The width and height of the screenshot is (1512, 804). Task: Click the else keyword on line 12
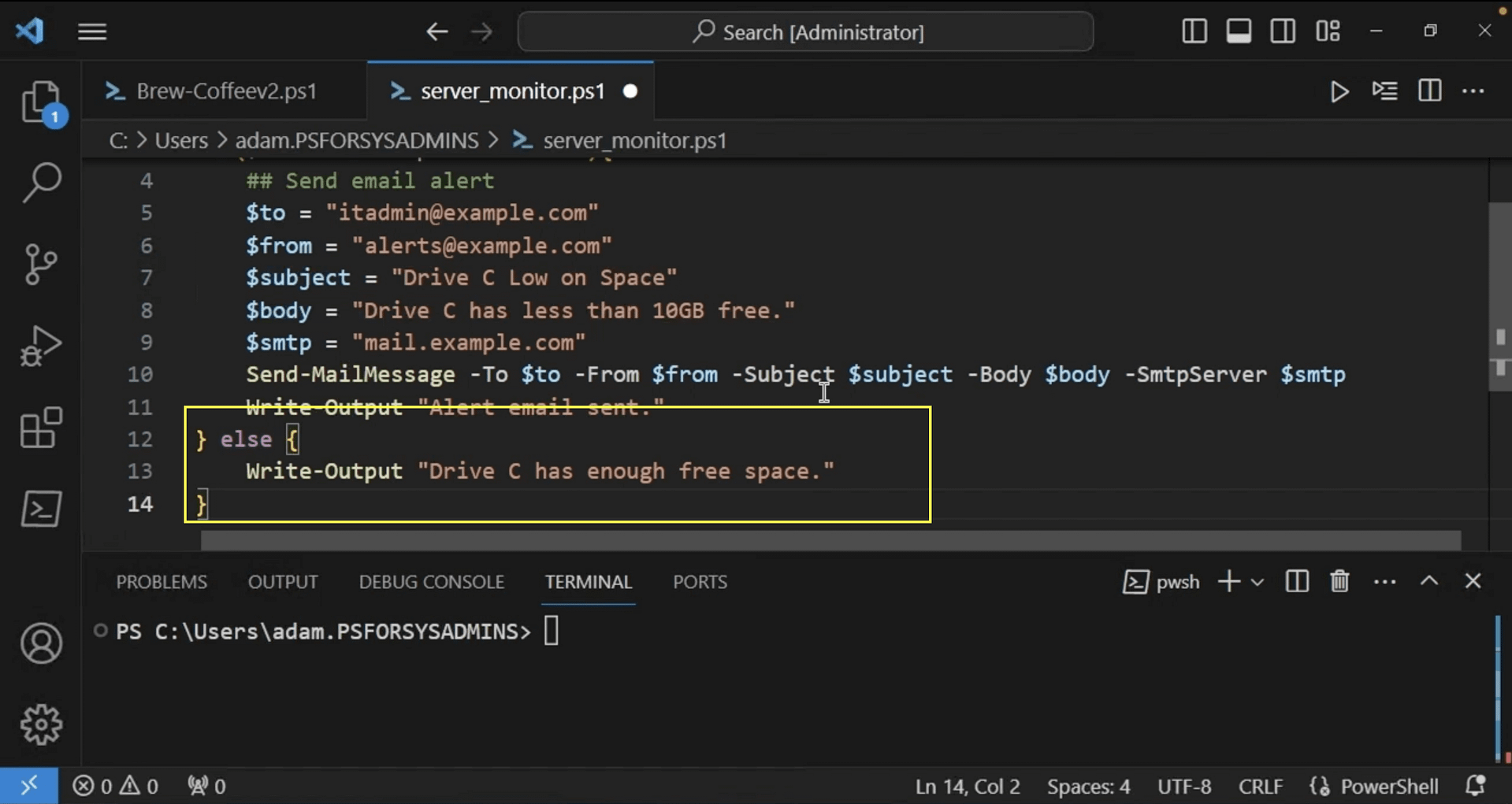246,439
